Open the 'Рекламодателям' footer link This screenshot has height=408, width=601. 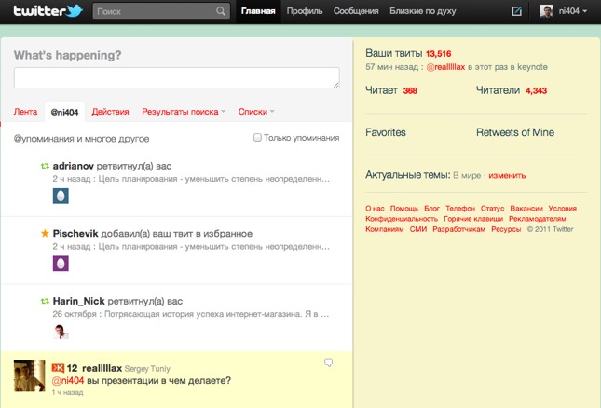tap(537, 219)
